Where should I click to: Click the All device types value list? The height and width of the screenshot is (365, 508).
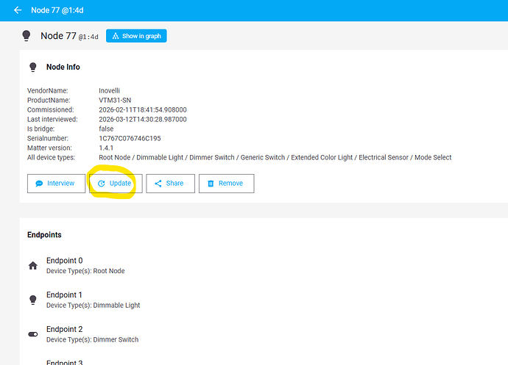(x=275, y=157)
